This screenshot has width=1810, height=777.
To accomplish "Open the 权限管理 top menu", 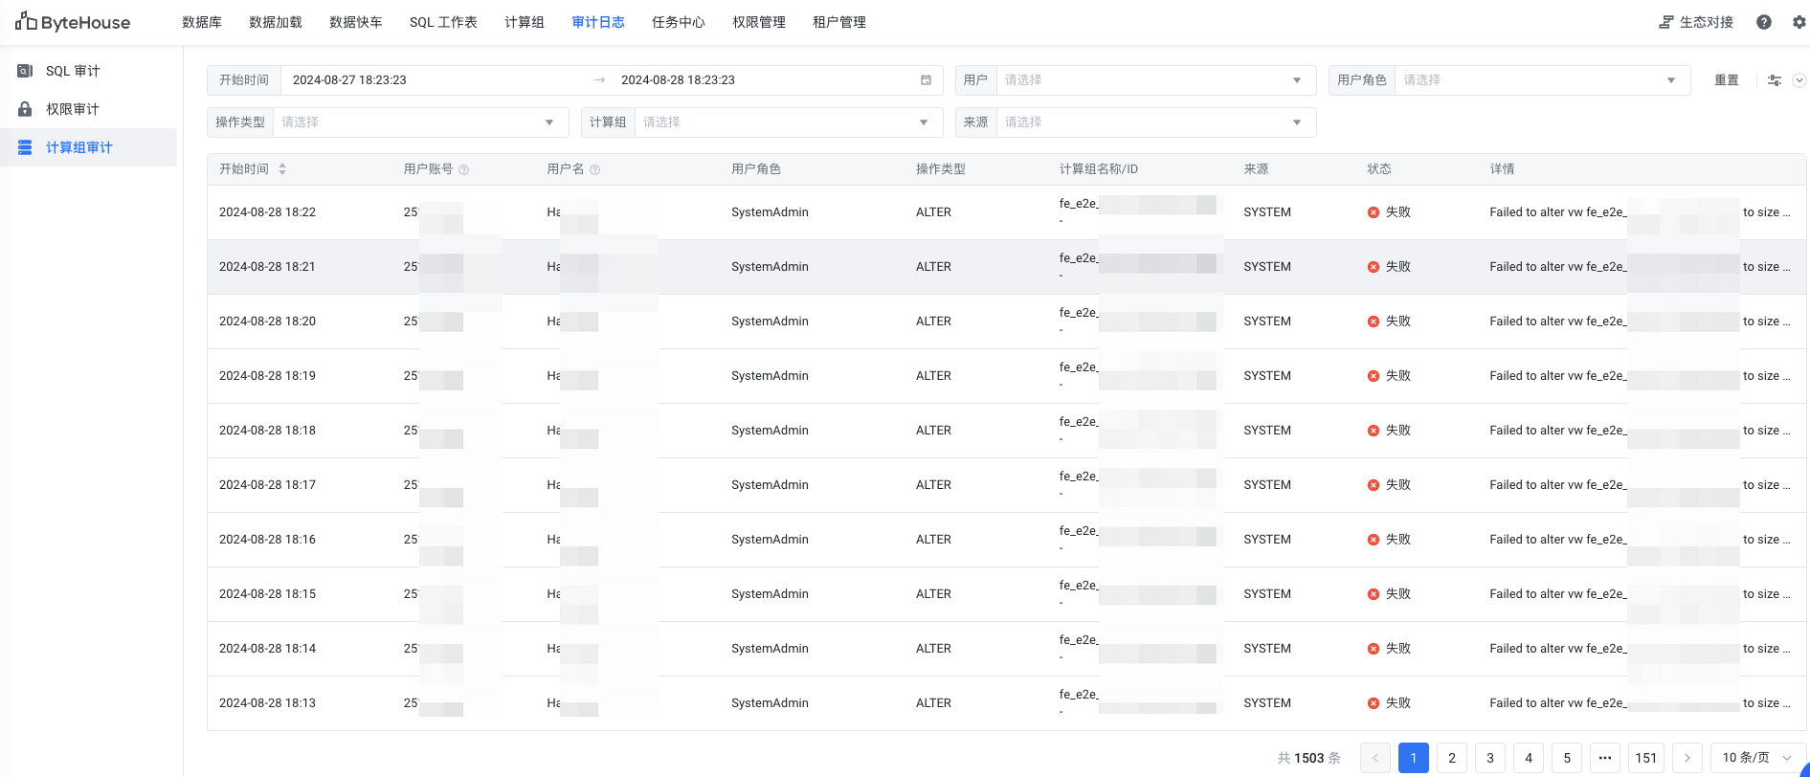I will tap(759, 22).
